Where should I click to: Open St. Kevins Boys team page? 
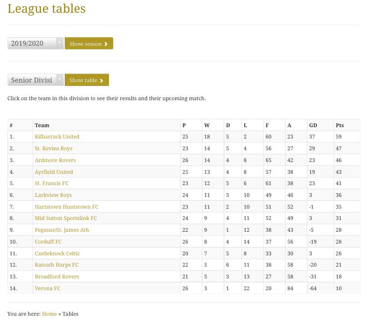[x=53, y=148]
